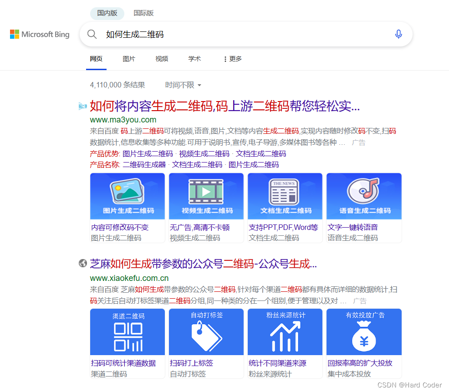Image resolution: width=449 pixels, height=392 pixels.
Task: Expand the 更多 menu
Action: [233, 59]
